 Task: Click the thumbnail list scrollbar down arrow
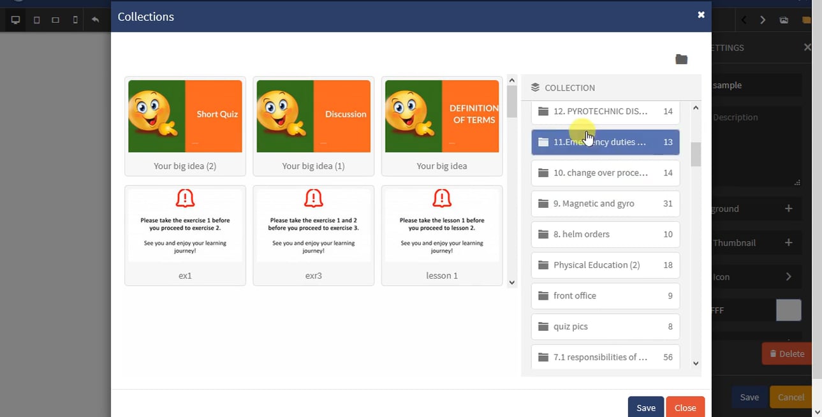(511, 282)
